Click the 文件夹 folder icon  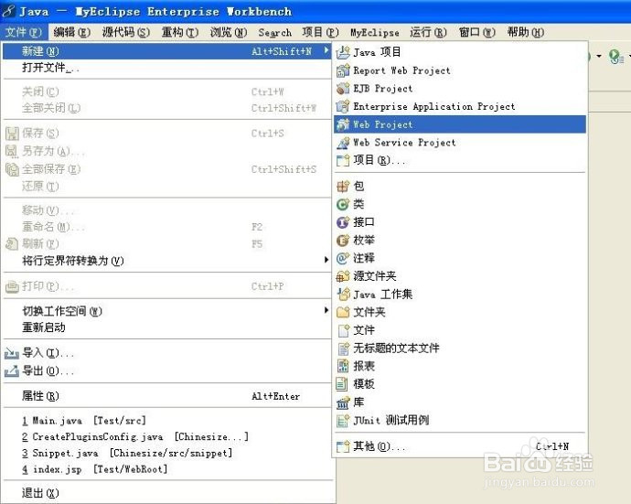click(343, 312)
